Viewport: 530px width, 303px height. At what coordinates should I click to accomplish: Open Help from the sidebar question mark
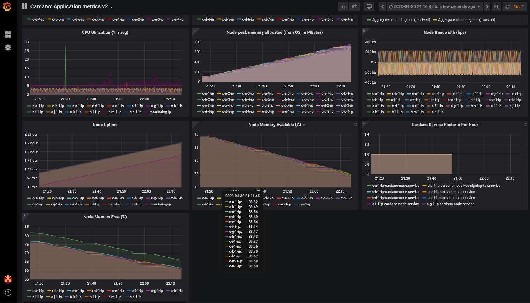[8, 293]
